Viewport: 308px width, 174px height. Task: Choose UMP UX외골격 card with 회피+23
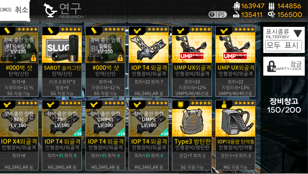coord(192,61)
